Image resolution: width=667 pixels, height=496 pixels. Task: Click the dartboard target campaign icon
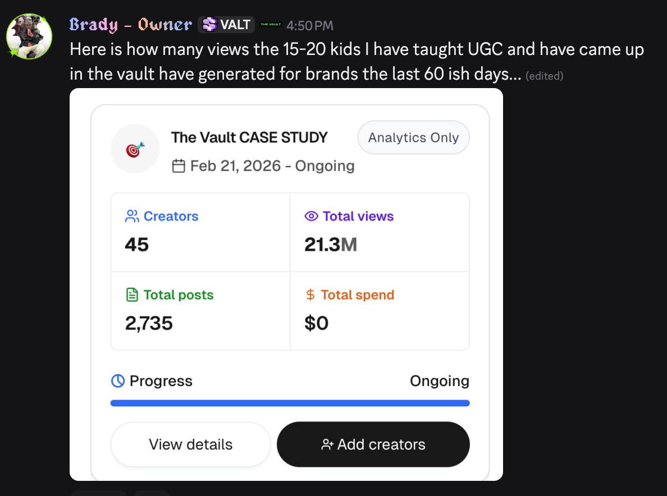(135, 149)
